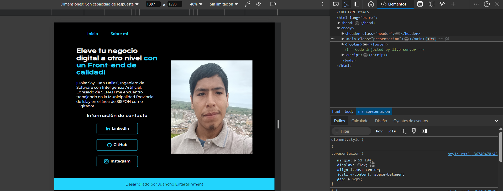
Task: Click the eye vision-emulation icon
Action: tap(259, 4)
